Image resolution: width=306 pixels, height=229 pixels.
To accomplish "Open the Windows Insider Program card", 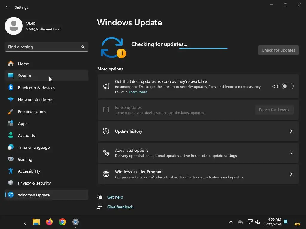I will [198, 174].
